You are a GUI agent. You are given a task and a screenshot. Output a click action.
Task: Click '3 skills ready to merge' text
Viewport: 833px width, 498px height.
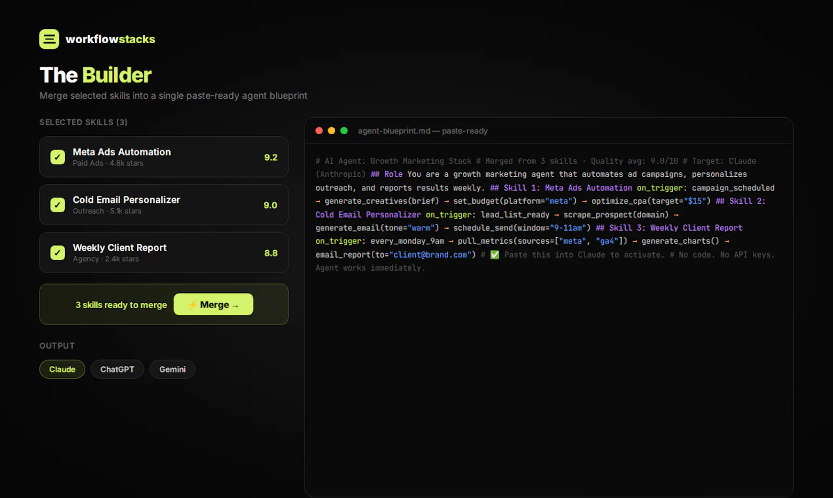pyautogui.click(x=121, y=305)
